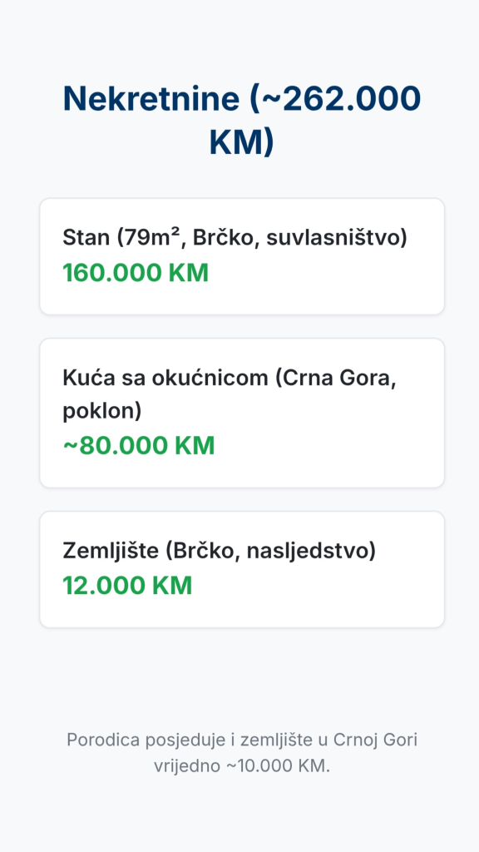Click the word poklon) in second card
The height and width of the screenshot is (852, 479).
[x=102, y=412]
